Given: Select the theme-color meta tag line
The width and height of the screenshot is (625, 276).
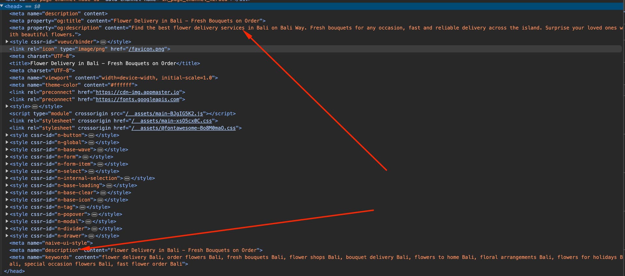Looking at the screenshot, I should point(73,85).
